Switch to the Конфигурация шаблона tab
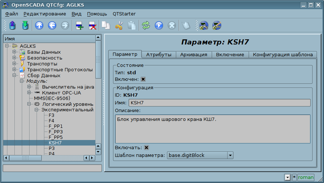The width and height of the screenshot is (324, 183). click(x=283, y=54)
